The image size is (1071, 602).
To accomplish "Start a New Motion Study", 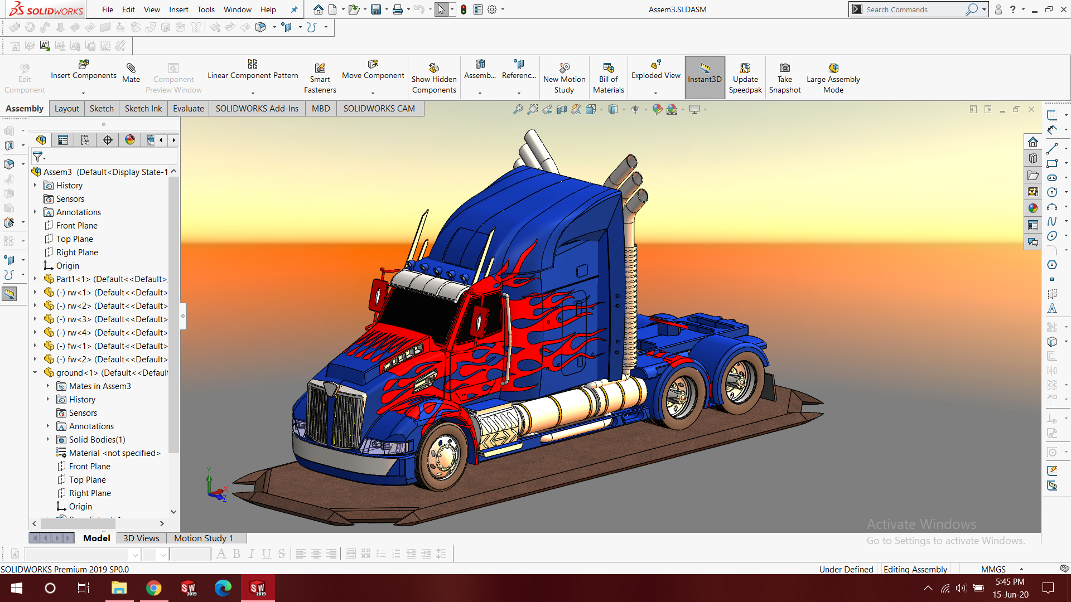I will click(564, 78).
